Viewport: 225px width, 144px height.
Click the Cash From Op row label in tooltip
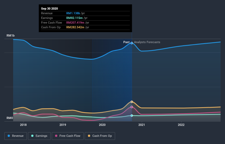pyautogui.click(x=51, y=27)
